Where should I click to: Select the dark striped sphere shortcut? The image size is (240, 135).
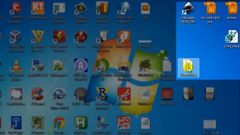[81, 96]
